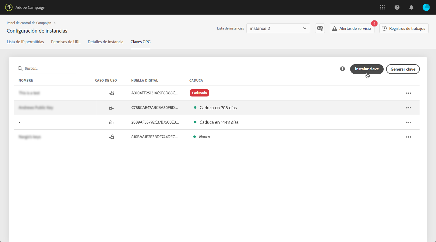Sort by CADUCA column header
The image size is (436, 242).
(196, 80)
